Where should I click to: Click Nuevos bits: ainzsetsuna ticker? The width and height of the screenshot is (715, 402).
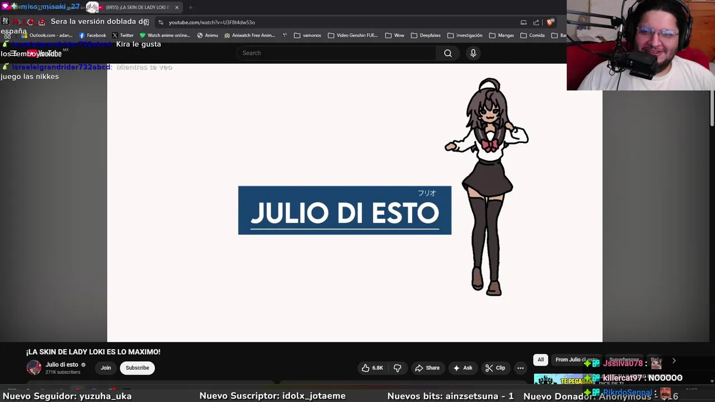coord(450,396)
